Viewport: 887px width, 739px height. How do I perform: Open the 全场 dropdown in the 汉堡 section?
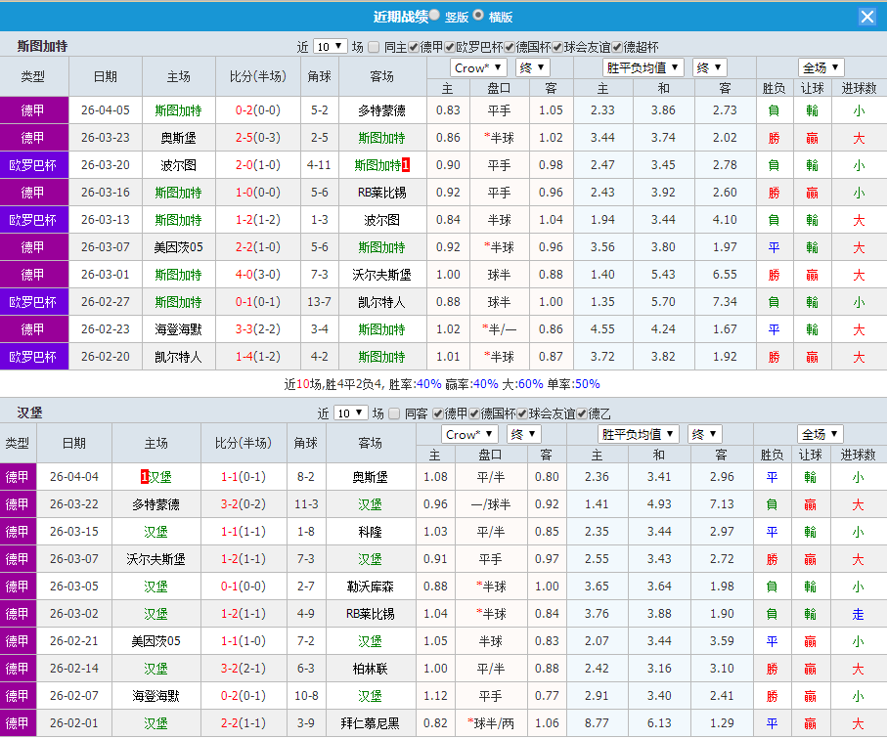coord(820,434)
